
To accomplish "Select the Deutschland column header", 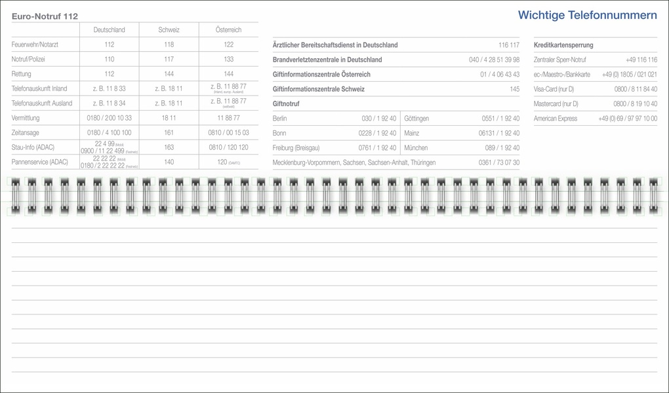I will click(x=109, y=29).
